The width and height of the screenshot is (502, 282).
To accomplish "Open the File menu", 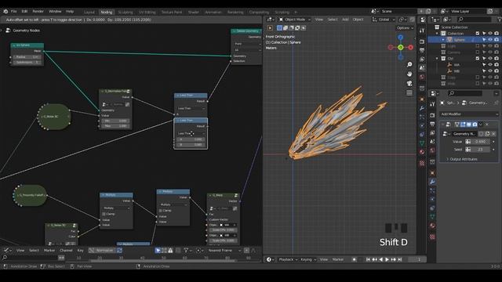I will tap(14, 12).
